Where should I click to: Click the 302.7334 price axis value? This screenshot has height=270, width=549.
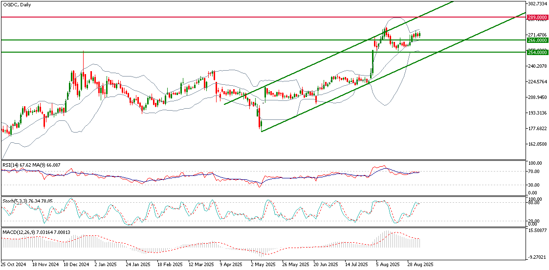coord(537,3)
